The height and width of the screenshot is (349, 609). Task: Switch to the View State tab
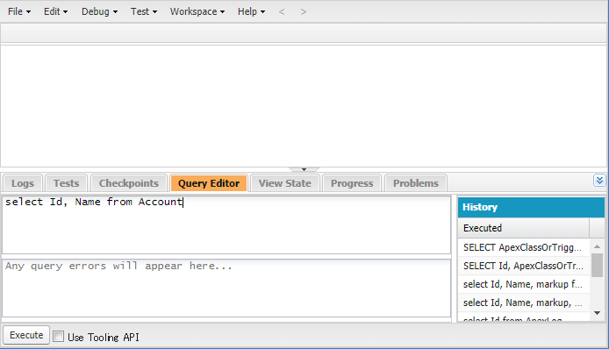[284, 183]
